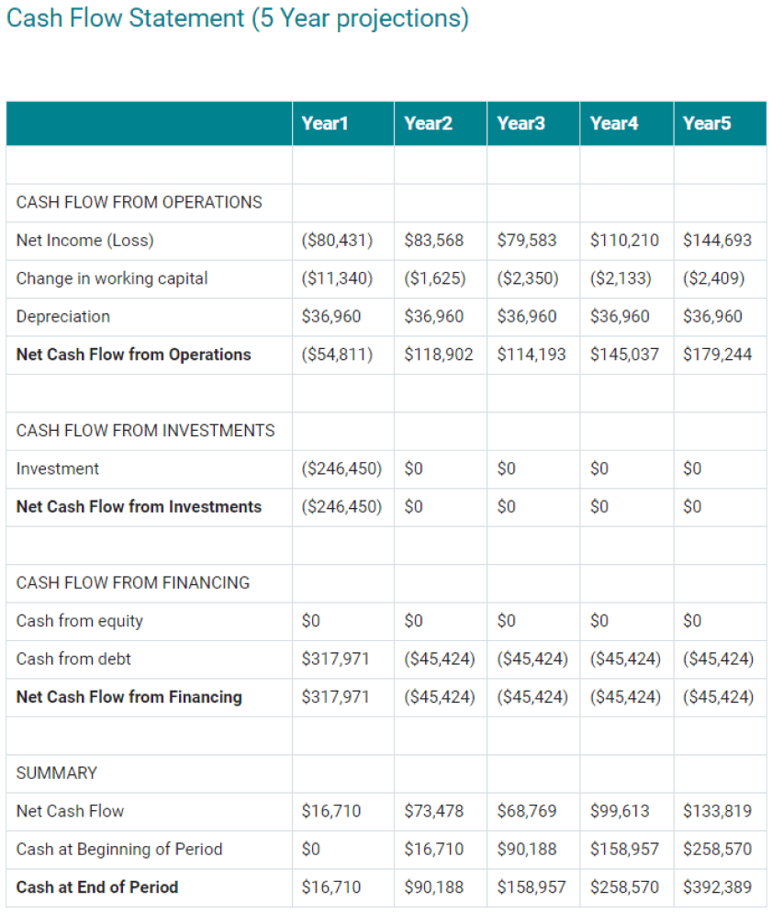Image resolution: width=772 pixels, height=913 pixels.
Task: Select the Depreciation row label
Action: (62, 317)
